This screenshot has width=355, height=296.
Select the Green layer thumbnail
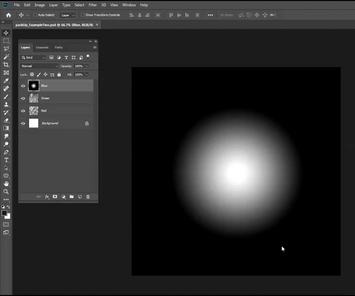point(34,98)
